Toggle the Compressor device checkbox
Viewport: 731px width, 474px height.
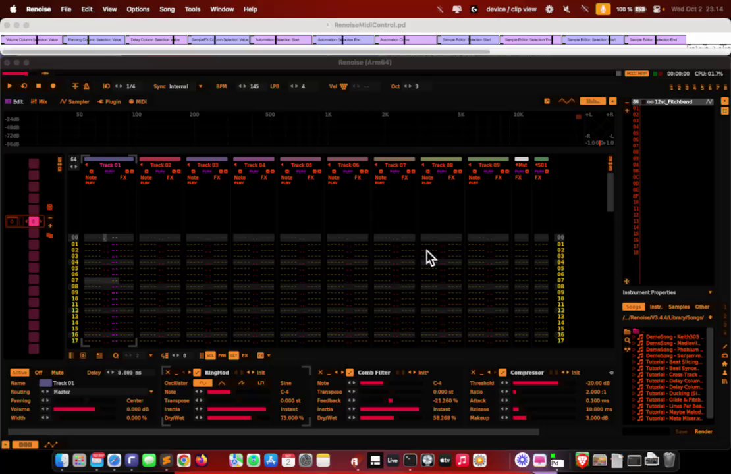tap(502, 373)
